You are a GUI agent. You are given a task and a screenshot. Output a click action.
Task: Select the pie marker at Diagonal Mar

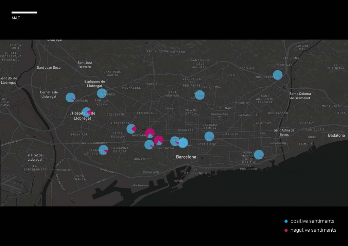tap(259, 155)
